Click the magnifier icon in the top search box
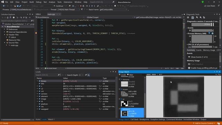Viewport: 222px width, 125px height. pyautogui.click(x=113, y=2)
